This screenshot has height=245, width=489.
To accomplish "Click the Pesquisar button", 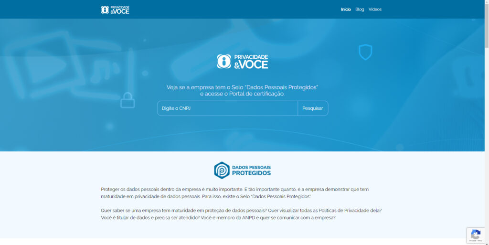I will coord(312,108).
